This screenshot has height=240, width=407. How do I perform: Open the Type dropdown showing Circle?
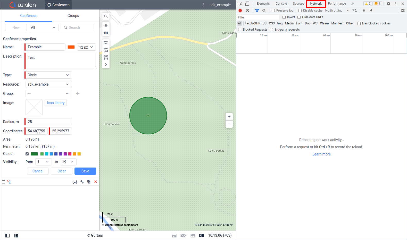48,75
